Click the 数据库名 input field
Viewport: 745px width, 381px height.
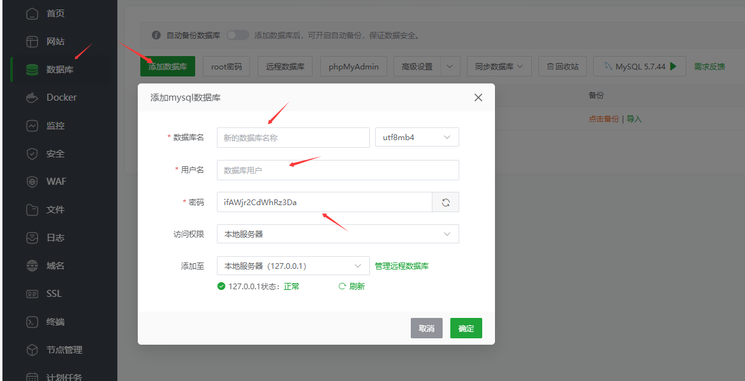pyautogui.click(x=293, y=138)
